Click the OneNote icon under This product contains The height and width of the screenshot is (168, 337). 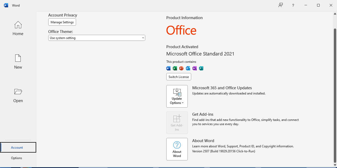pyautogui.click(x=195, y=68)
